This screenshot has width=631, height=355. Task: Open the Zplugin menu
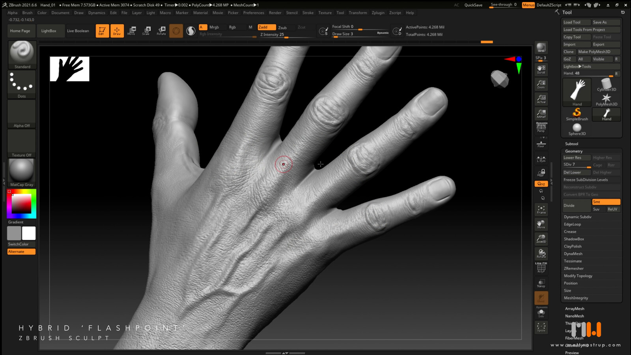point(378,13)
